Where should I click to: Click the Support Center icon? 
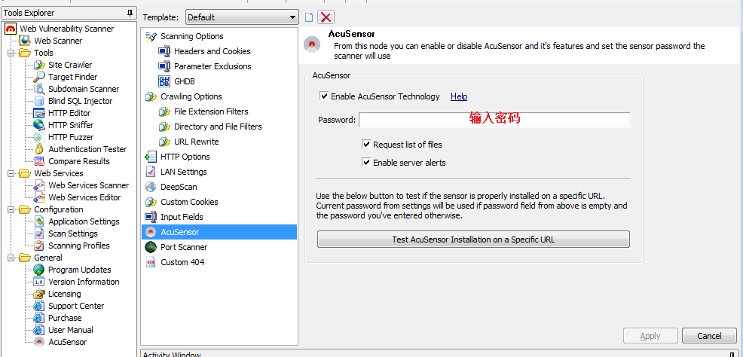[39, 306]
